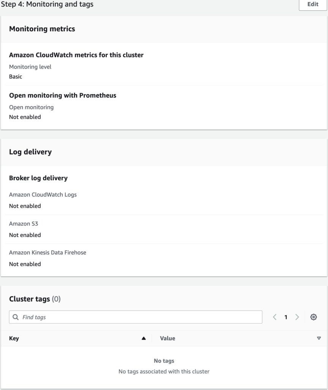Click the magnifier icon in tag search
Image resolution: width=328 pixels, height=390 pixels.
(16, 317)
